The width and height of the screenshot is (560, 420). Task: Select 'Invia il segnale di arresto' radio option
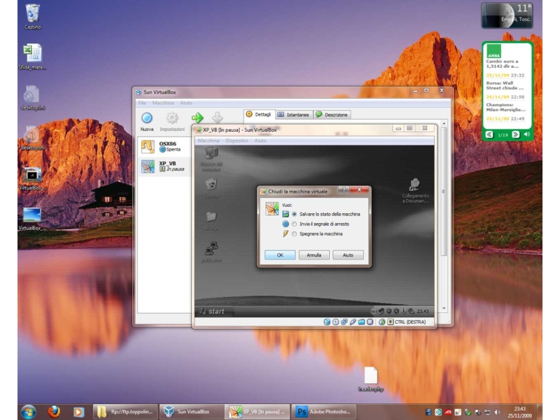coord(294,224)
